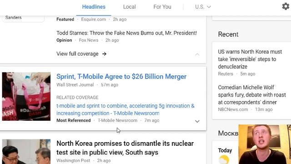This screenshot has height=164, width=291.
Task: Expand the Sprint T-Mobile story card chevron
Action: [x=197, y=121]
